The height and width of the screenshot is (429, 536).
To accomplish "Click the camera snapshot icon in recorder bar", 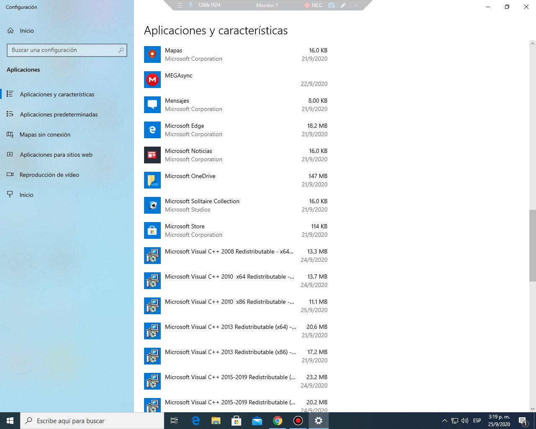I will [331, 5].
